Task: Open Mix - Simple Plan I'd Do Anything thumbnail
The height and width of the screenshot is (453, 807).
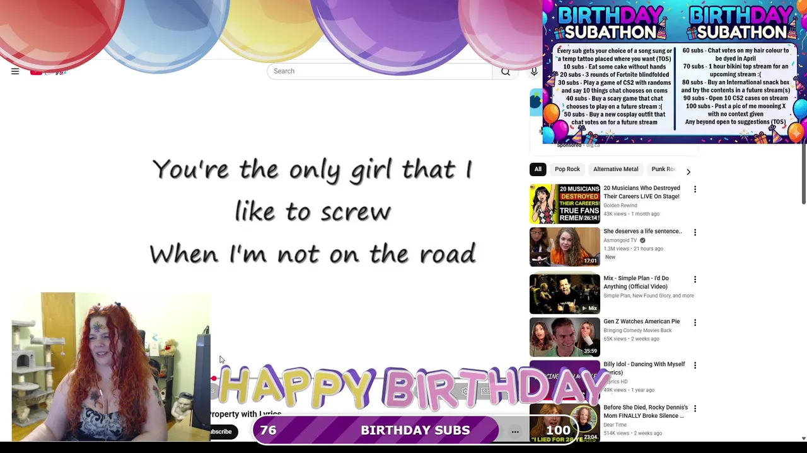Action: pyautogui.click(x=565, y=294)
